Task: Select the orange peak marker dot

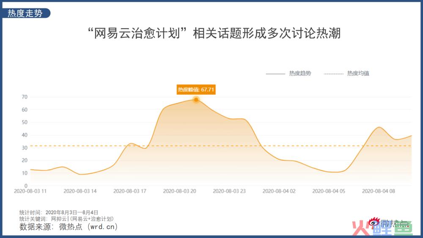Action: point(196,100)
